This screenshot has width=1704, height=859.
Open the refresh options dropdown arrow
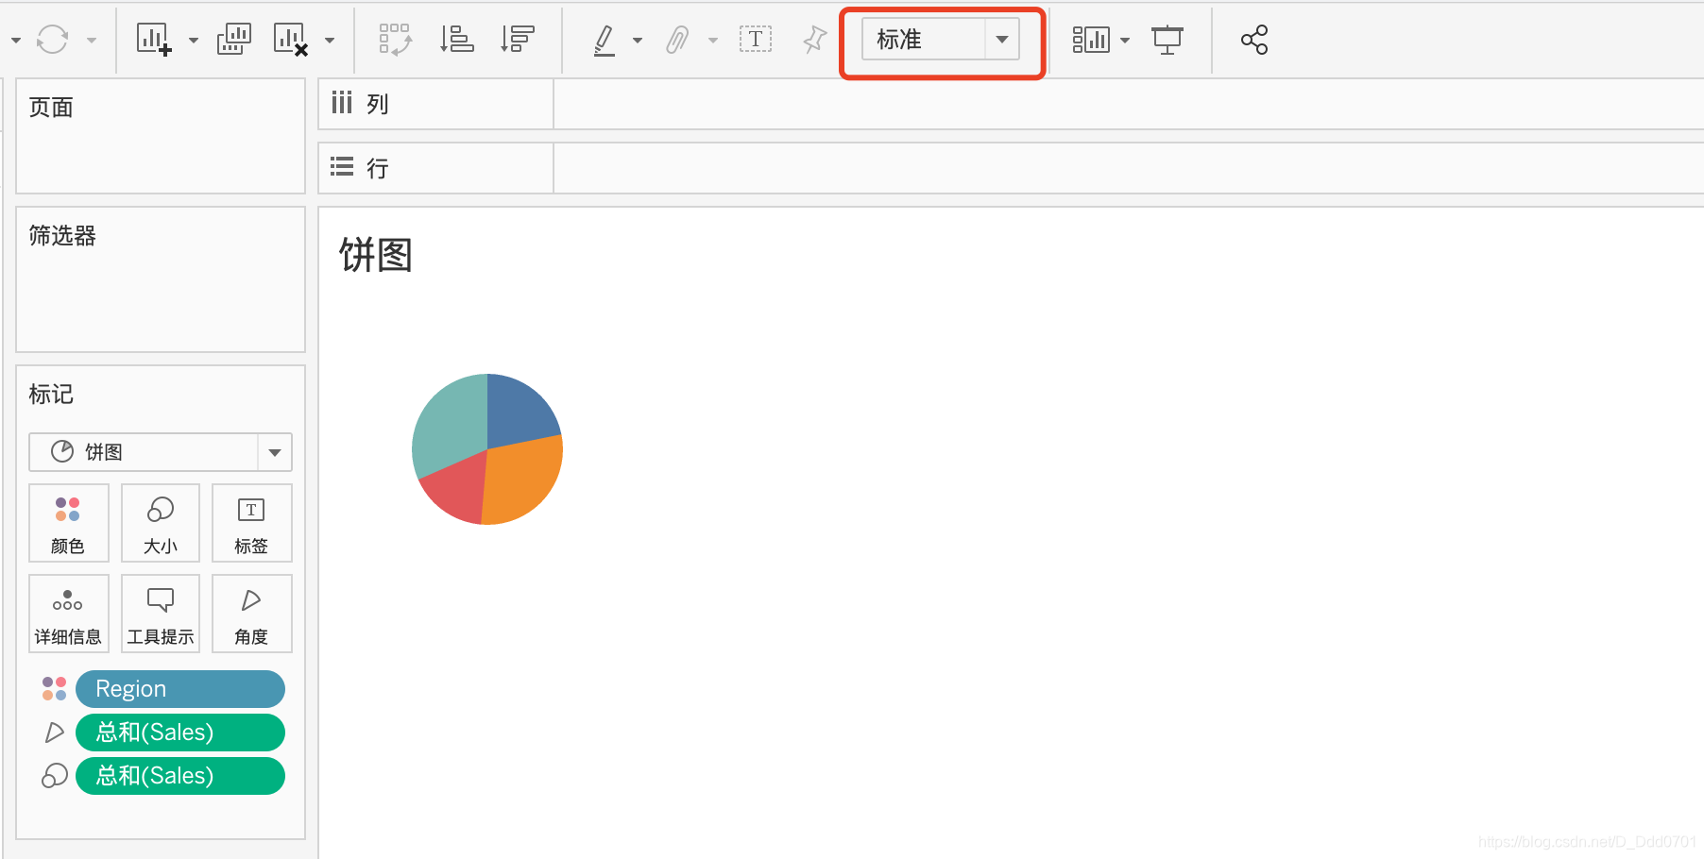92,41
